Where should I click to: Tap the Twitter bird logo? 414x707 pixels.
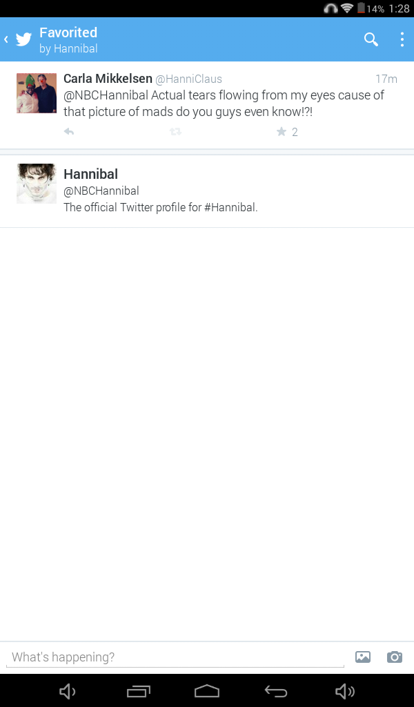pyautogui.click(x=24, y=39)
